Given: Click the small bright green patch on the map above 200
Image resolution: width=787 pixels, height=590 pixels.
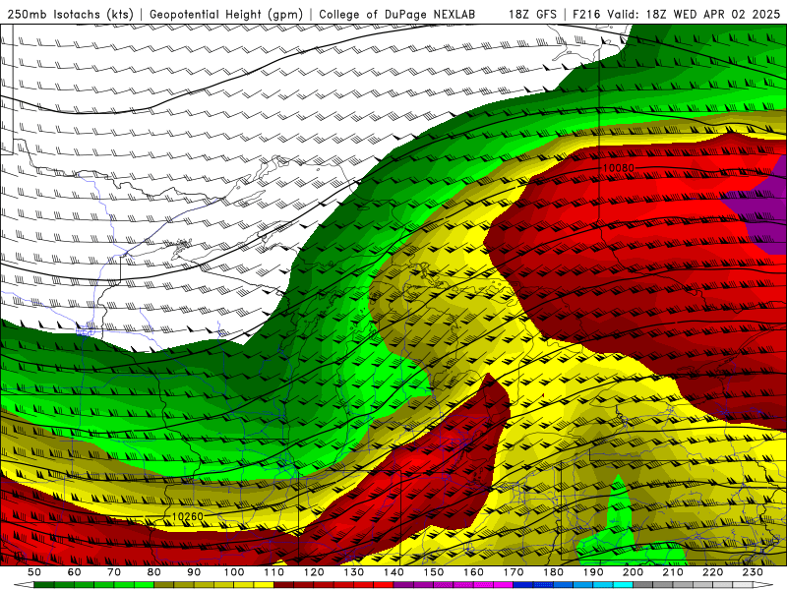Looking at the screenshot, I should (x=620, y=527).
